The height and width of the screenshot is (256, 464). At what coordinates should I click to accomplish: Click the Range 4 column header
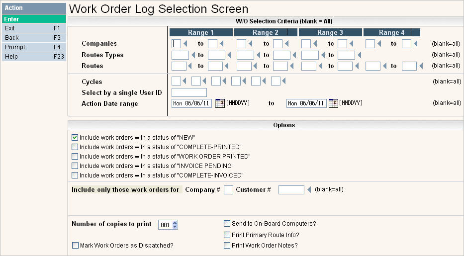pos(392,32)
